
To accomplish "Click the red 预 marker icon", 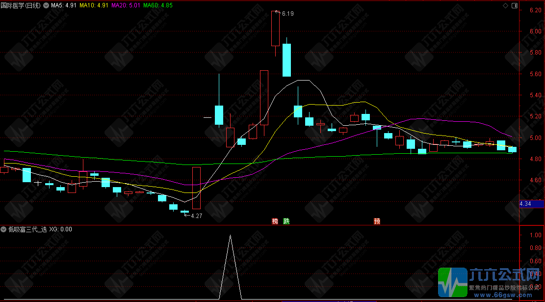I will (377, 221).
